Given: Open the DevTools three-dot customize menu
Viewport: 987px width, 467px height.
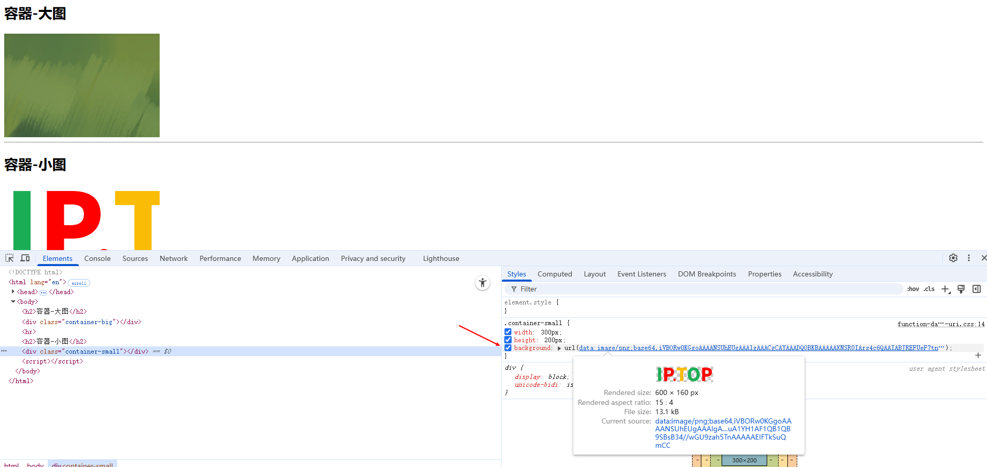Looking at the screenshot, I should [x=968, y=258].
